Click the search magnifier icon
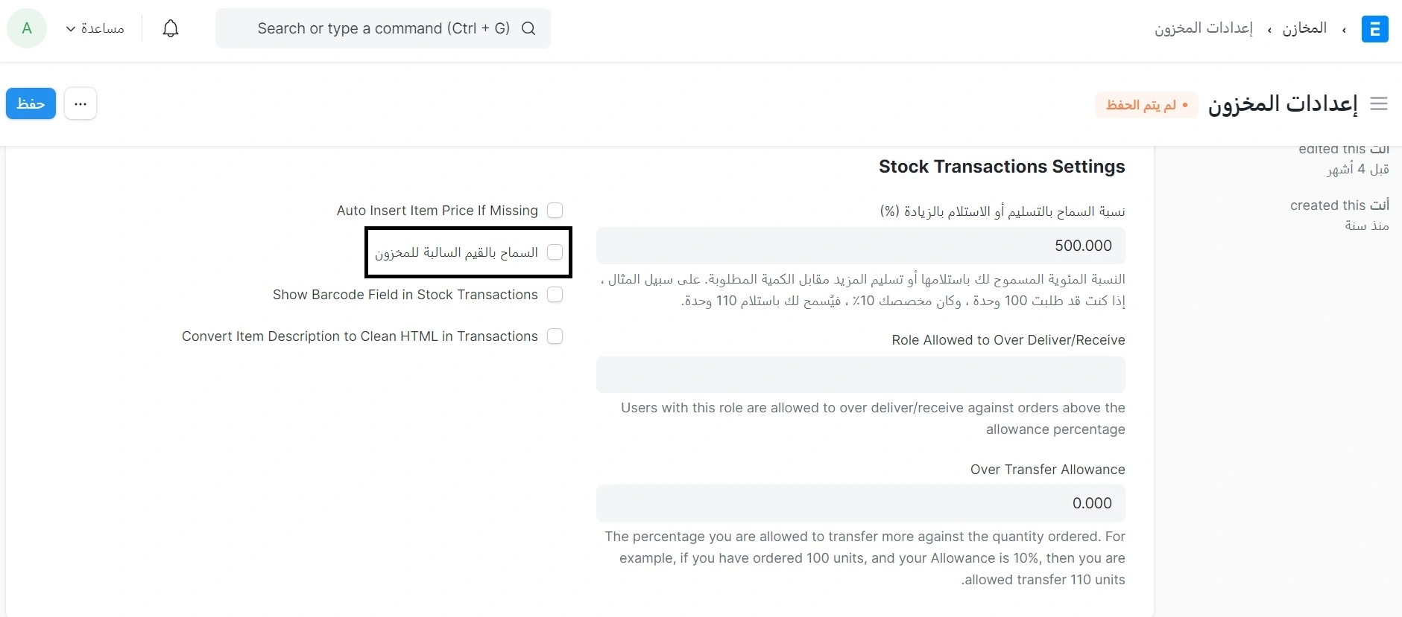This screenshot has width=1402, height=617. click(x=528, y=28)
